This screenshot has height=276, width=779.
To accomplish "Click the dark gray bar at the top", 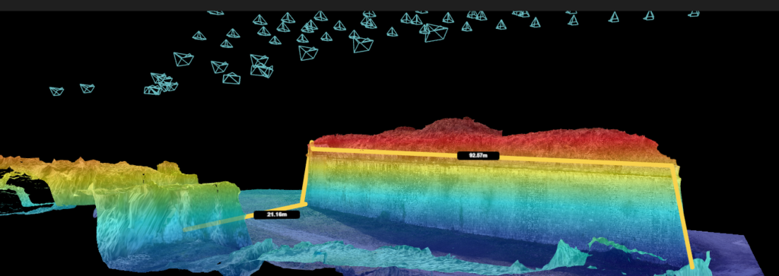I will (x=389, y=5).
